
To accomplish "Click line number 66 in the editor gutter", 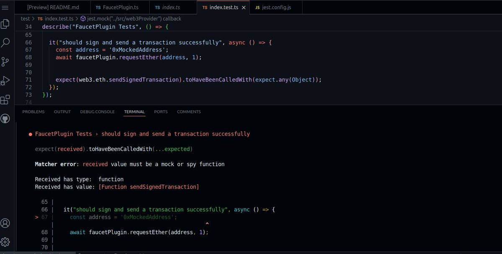I will click(x=28, y=42).
